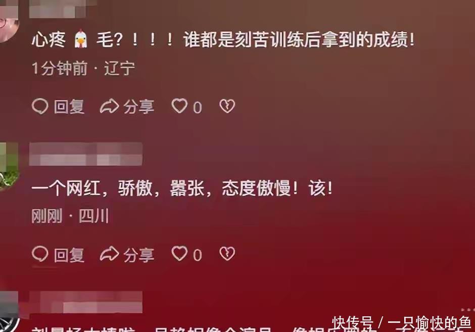Click the 回复 label under the 辽宁 comment
The image size is (475, 332).
click(x=69, y=107)
